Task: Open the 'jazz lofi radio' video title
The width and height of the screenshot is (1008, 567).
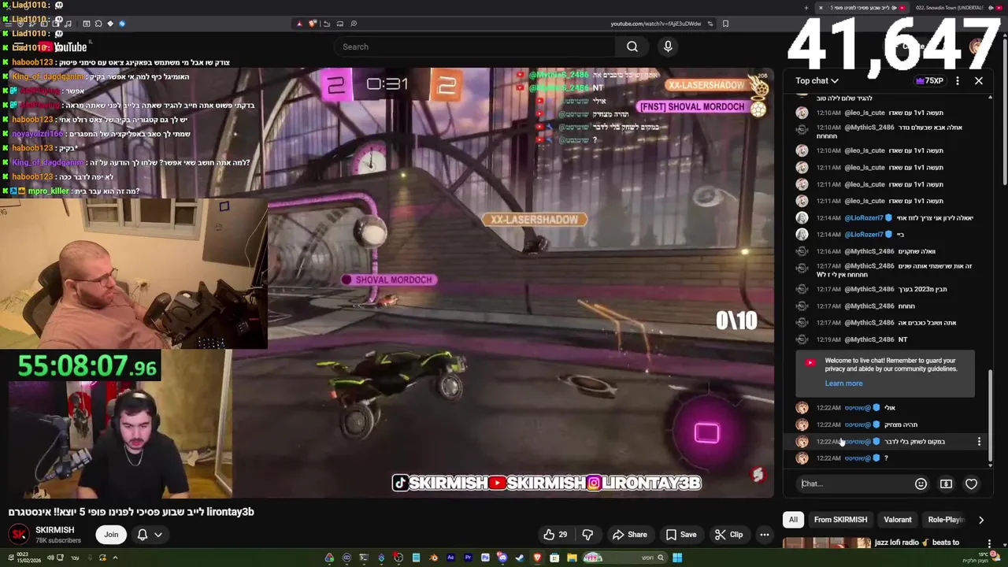Action: [x=917, y=543]
